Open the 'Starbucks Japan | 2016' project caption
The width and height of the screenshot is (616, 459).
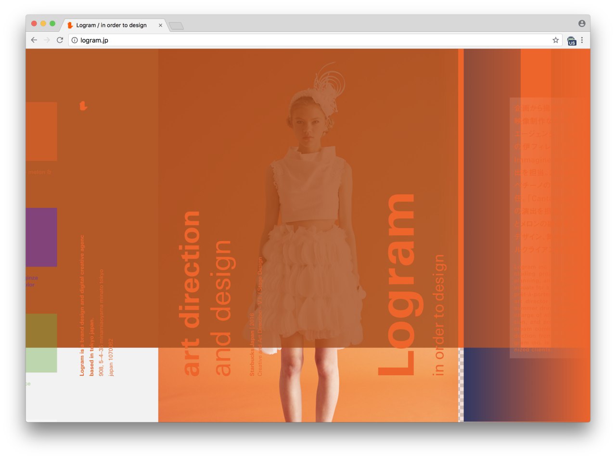tap(252, 344)
